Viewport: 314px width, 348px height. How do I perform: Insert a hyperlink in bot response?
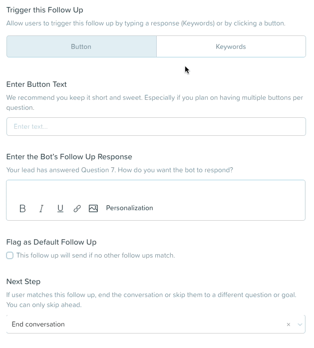77,208
